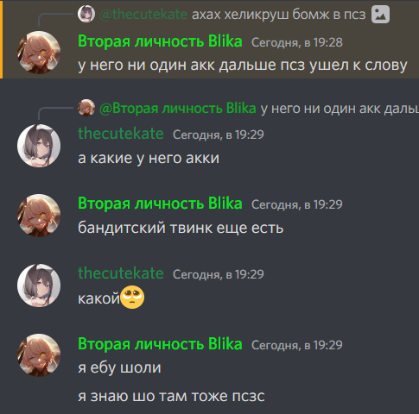The height and width of the screenshot is (414, 419).
Task: Click username thecutekate above какой message
Action: [x=121, y=273]
